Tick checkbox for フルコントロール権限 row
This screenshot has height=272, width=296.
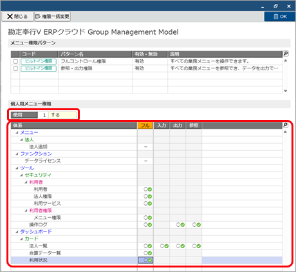tap(15, 61)
